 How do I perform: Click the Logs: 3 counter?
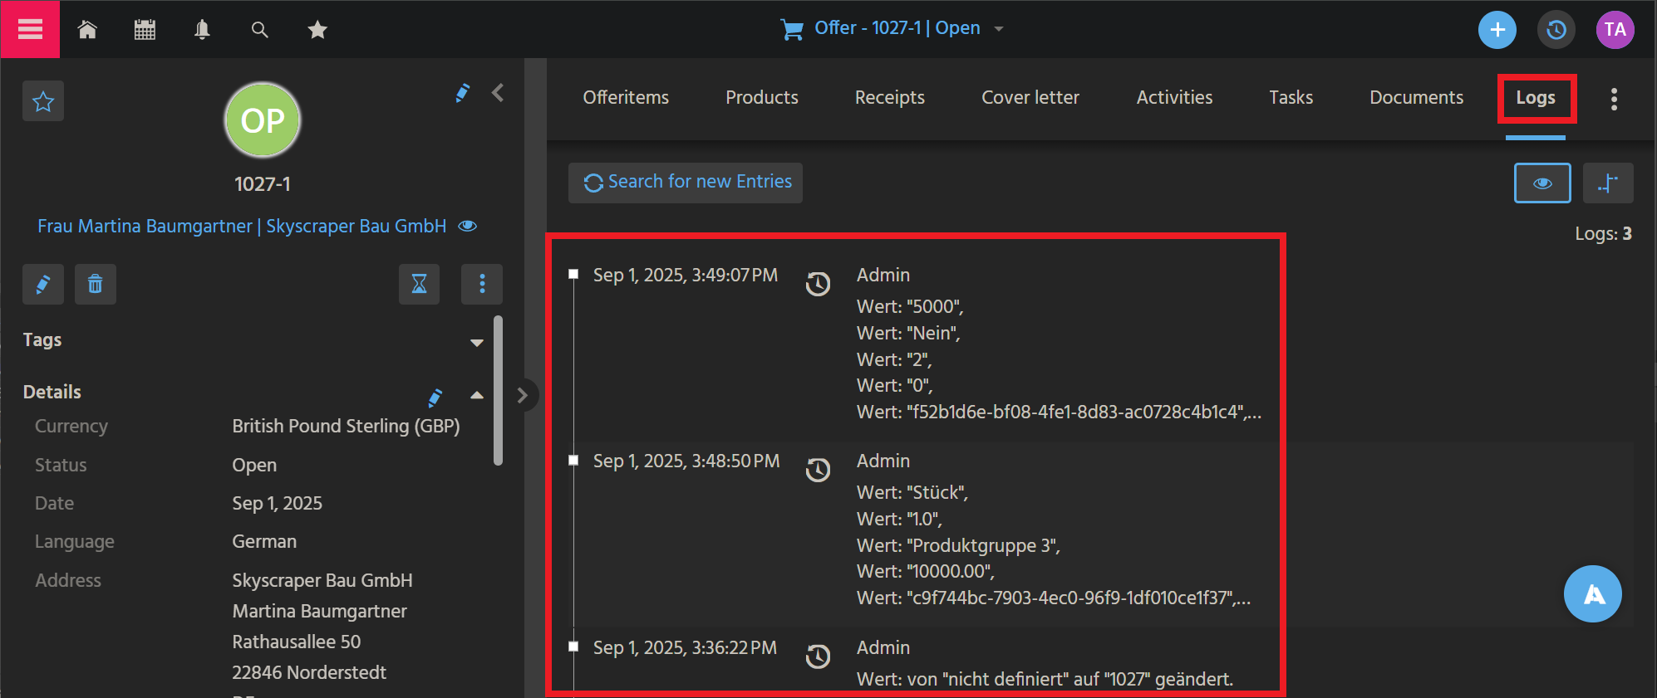click(x=1603, y=233)
